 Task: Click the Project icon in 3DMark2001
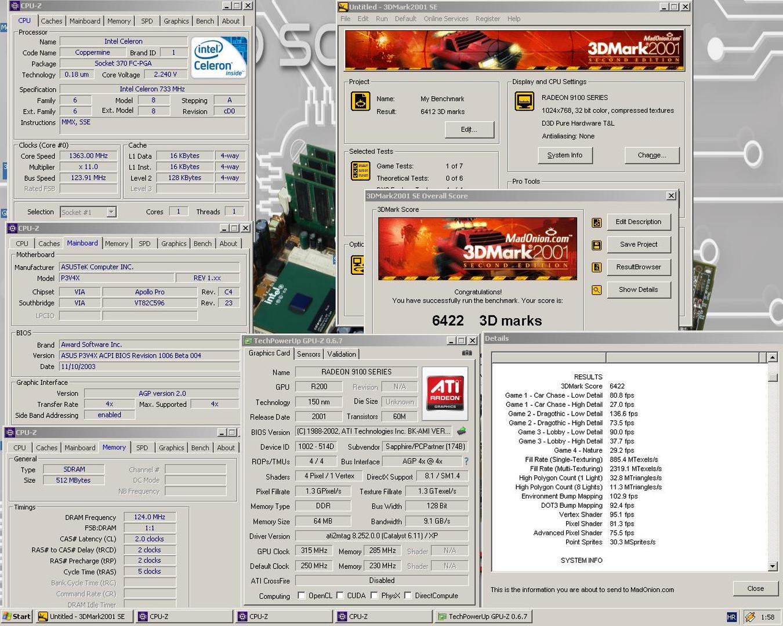click(x=360, y=101)
